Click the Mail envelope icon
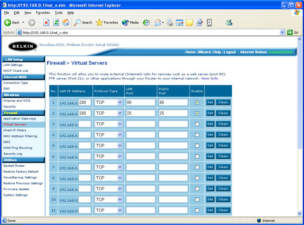The image size is (304, 225). (x=158, y=23)
